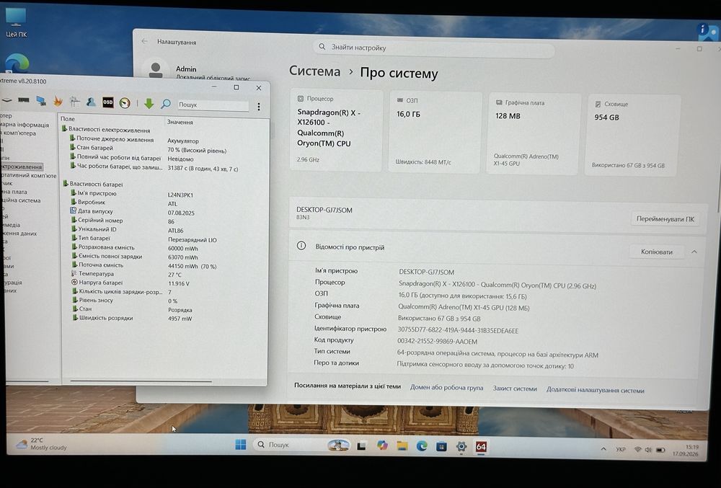721x488 pixels.
Task: Launch the flame stability test icon in AIDA64
Action: [x=58, y=101]
